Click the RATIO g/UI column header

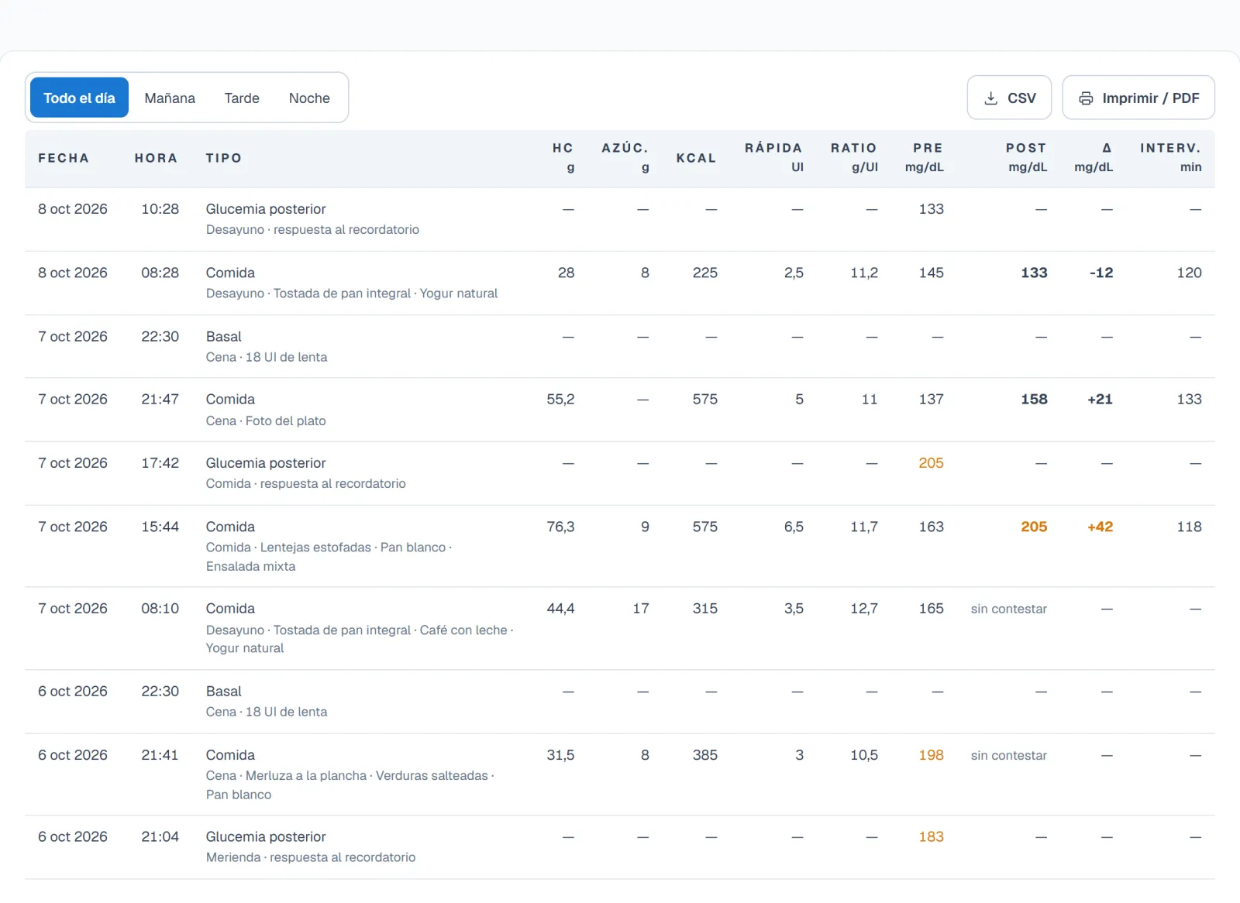(x=854, y=157)
